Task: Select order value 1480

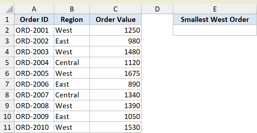Action: pos(116,52)
